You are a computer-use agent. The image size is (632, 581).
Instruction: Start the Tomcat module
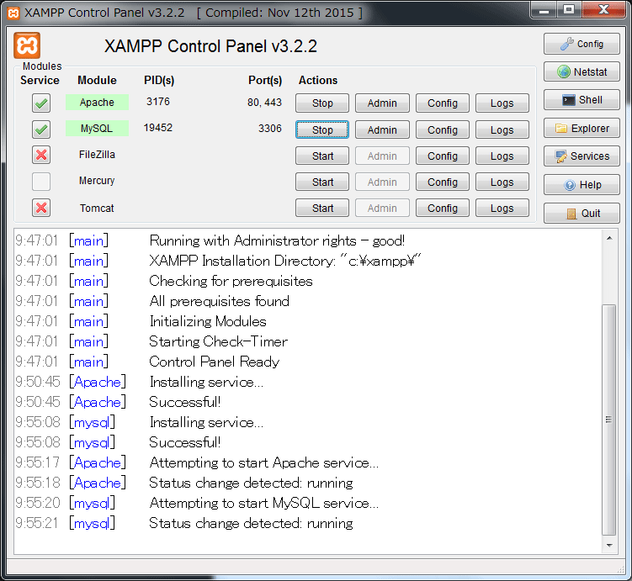[322, 209]
